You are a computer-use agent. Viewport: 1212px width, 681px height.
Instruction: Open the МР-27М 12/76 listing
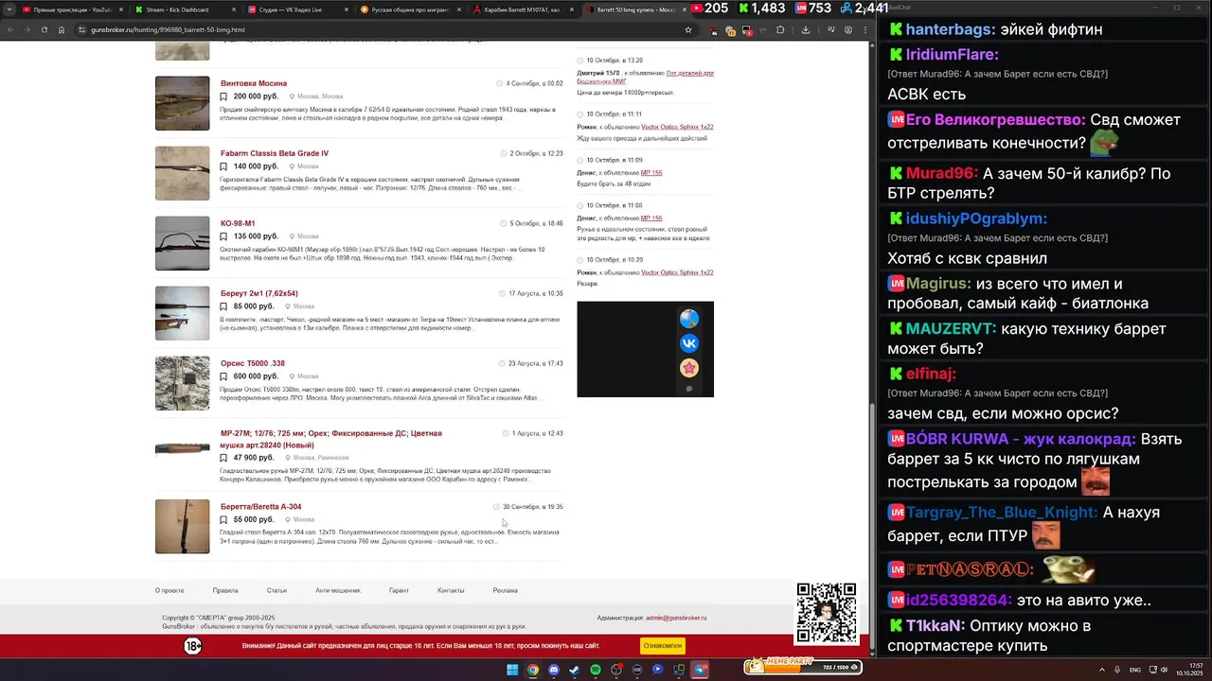331,439
